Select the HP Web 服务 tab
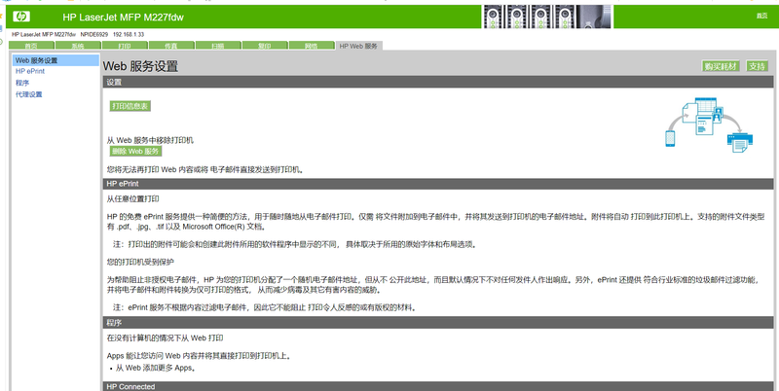Image resolution: width=779 pixels, height=391 pixels. (x=358, y=46)
